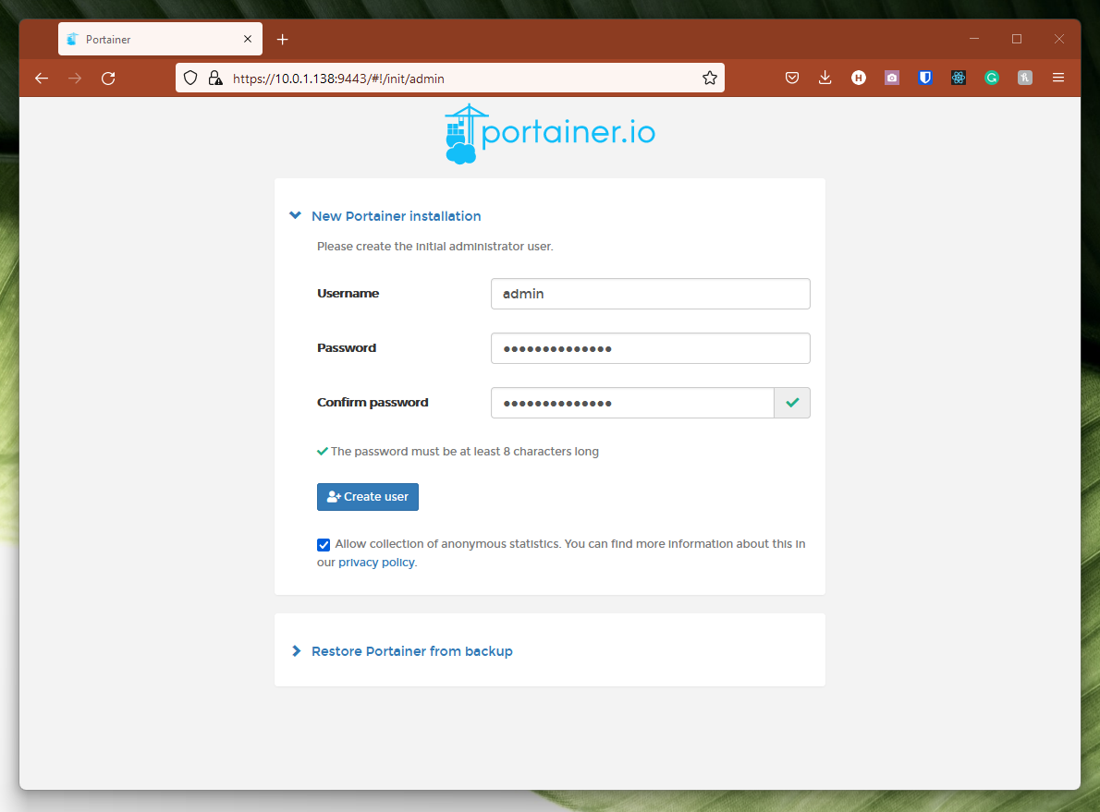Click the Create user button
Screen dimensions: 1100x812
368,497
